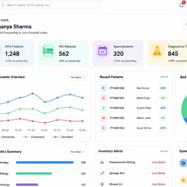The width and height of the screenshot is (187, 187).
Task: Click the blue Pathology progress bar
Action: pyautogui.click(x=45, y=162)
